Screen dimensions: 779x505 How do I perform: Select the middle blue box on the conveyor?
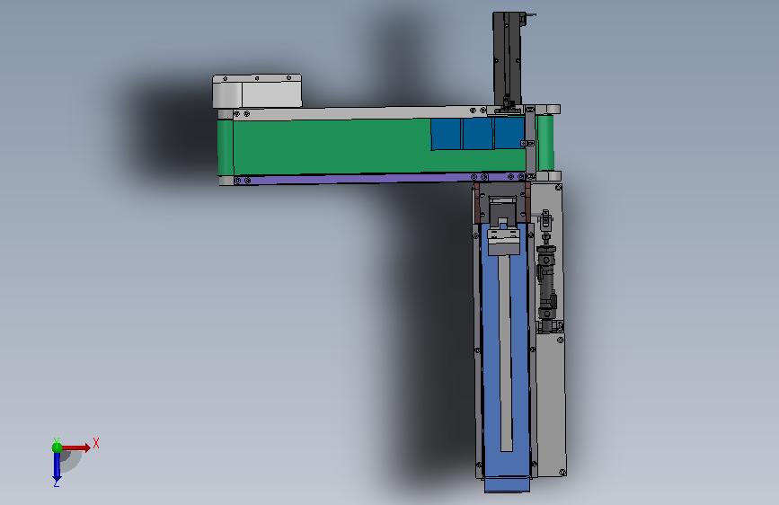pos(478,133)
